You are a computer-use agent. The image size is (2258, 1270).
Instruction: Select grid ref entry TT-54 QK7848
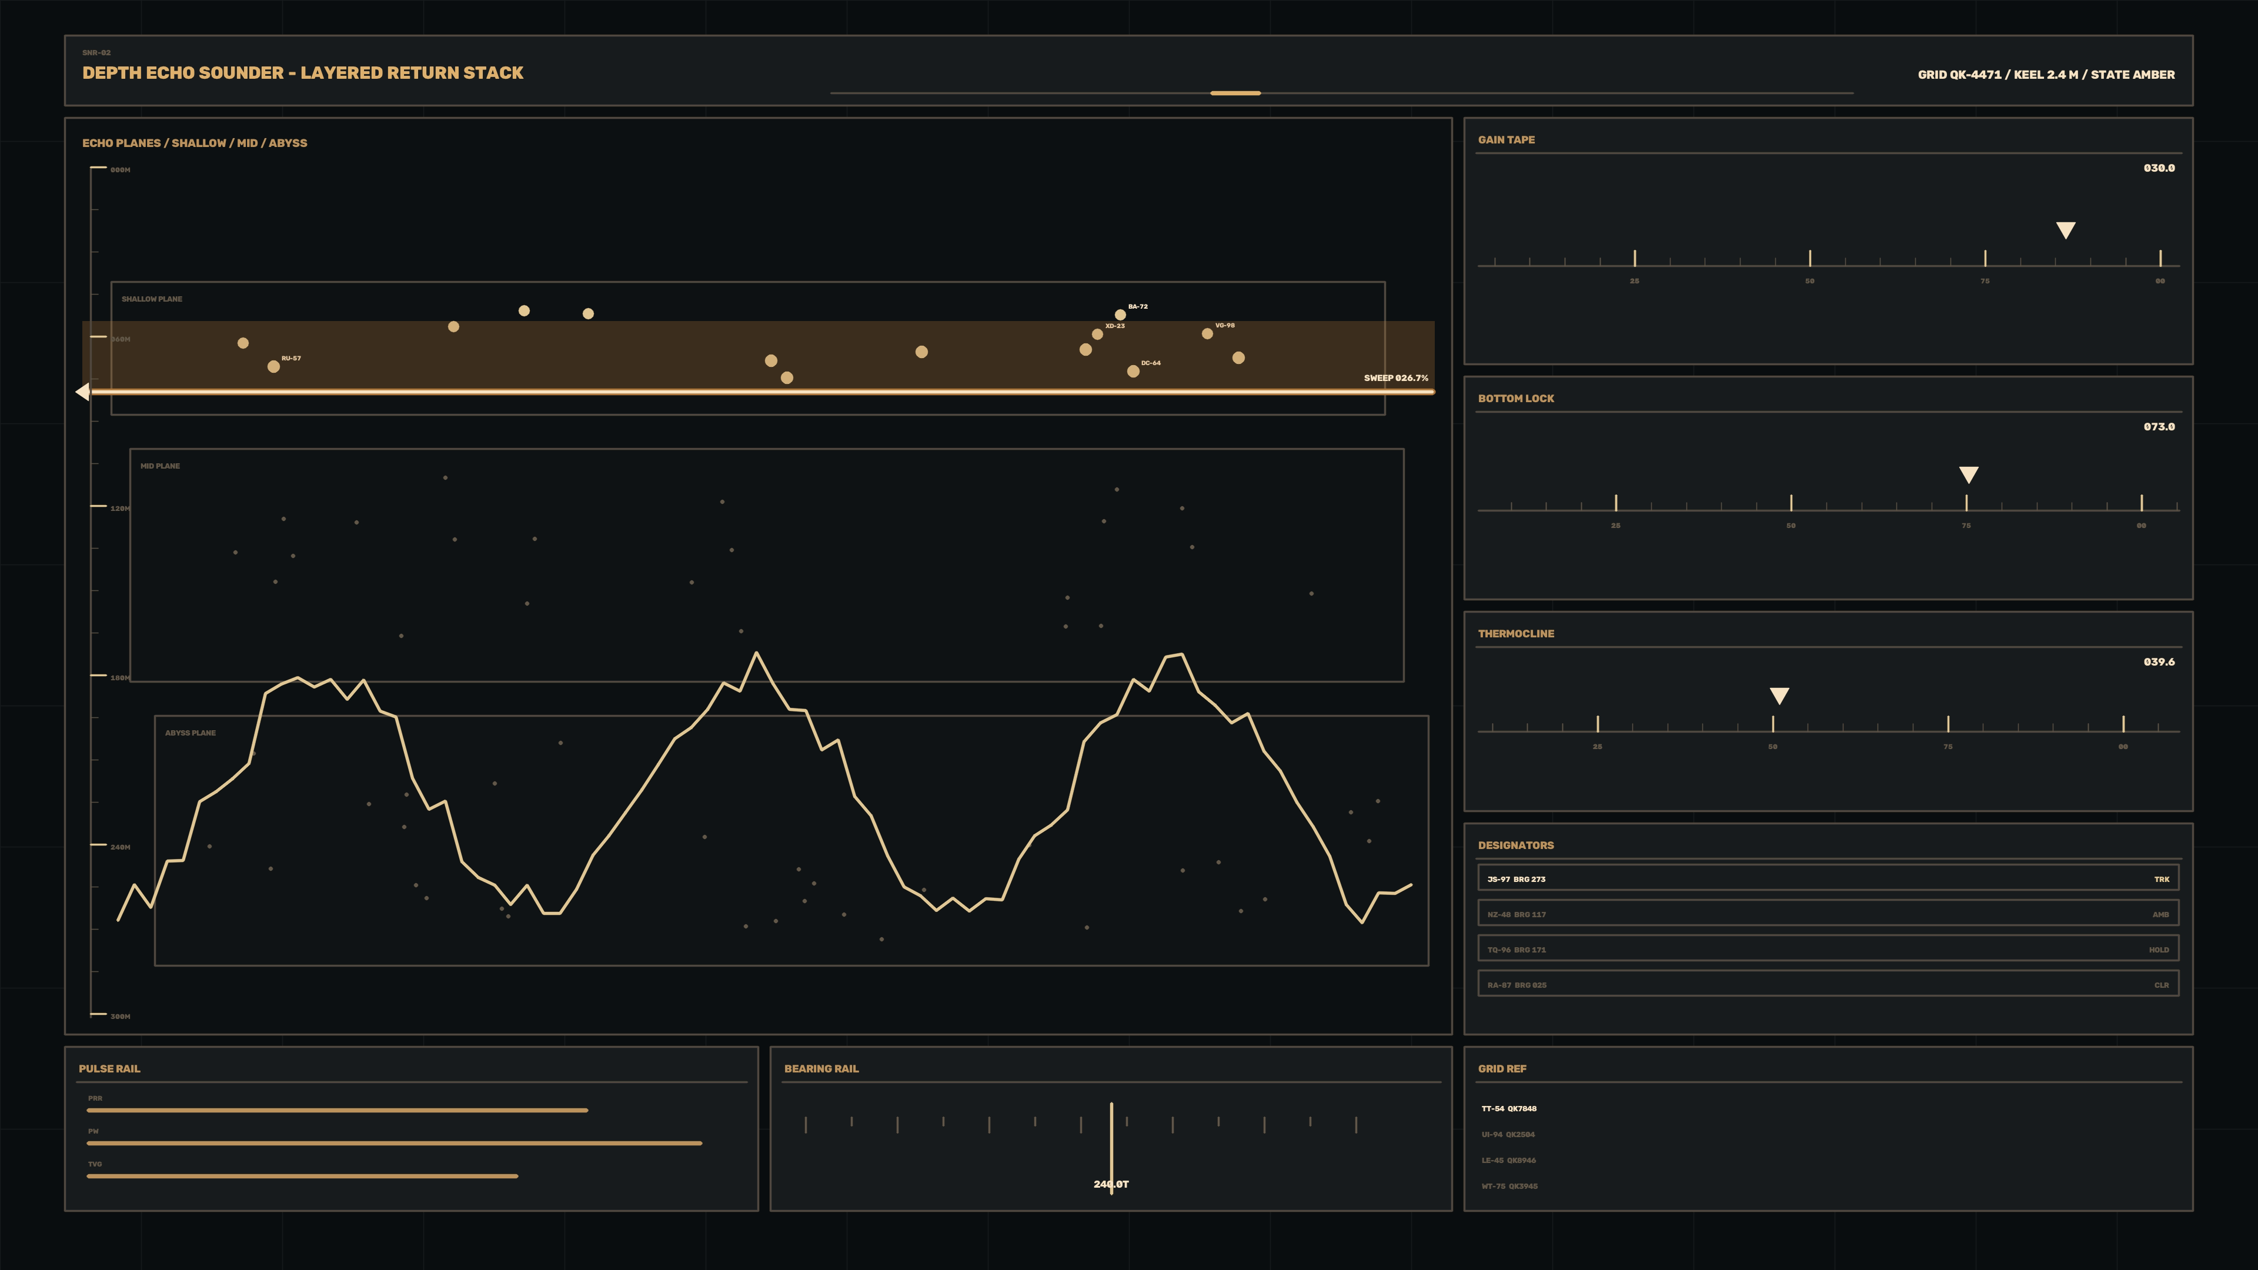[1508, 1109]
